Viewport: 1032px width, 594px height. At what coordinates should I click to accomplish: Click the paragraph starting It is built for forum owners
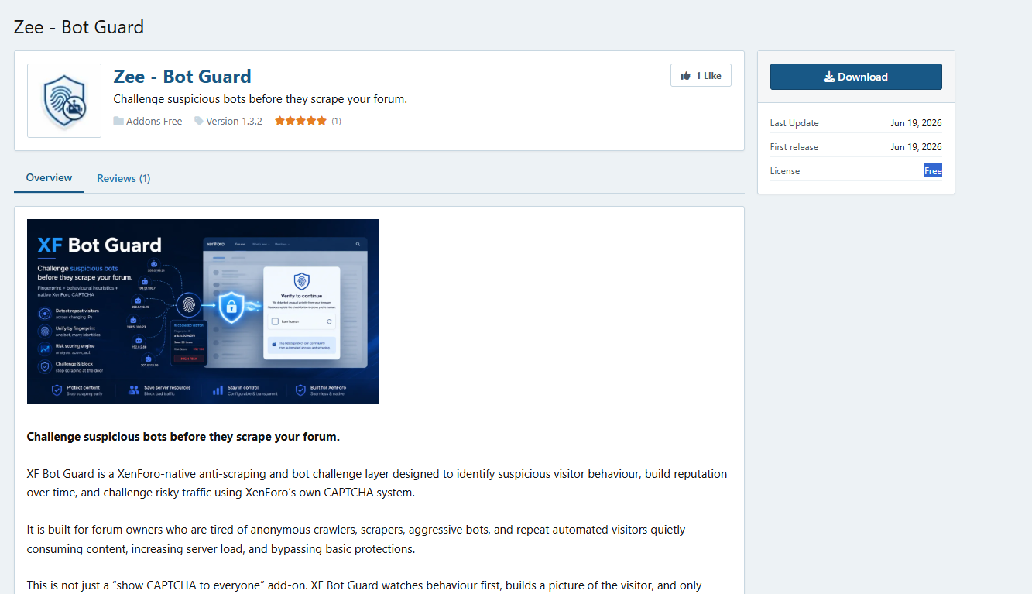coord(356,540)
